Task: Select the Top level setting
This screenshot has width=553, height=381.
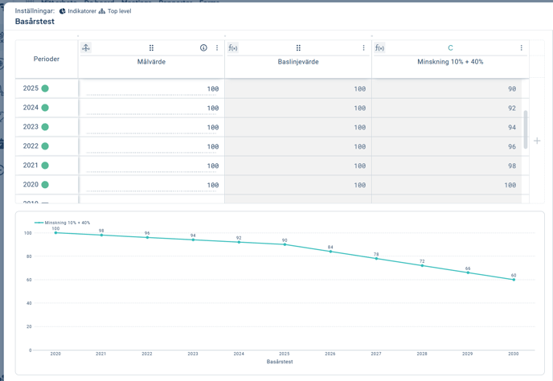Action: point(119,11)
